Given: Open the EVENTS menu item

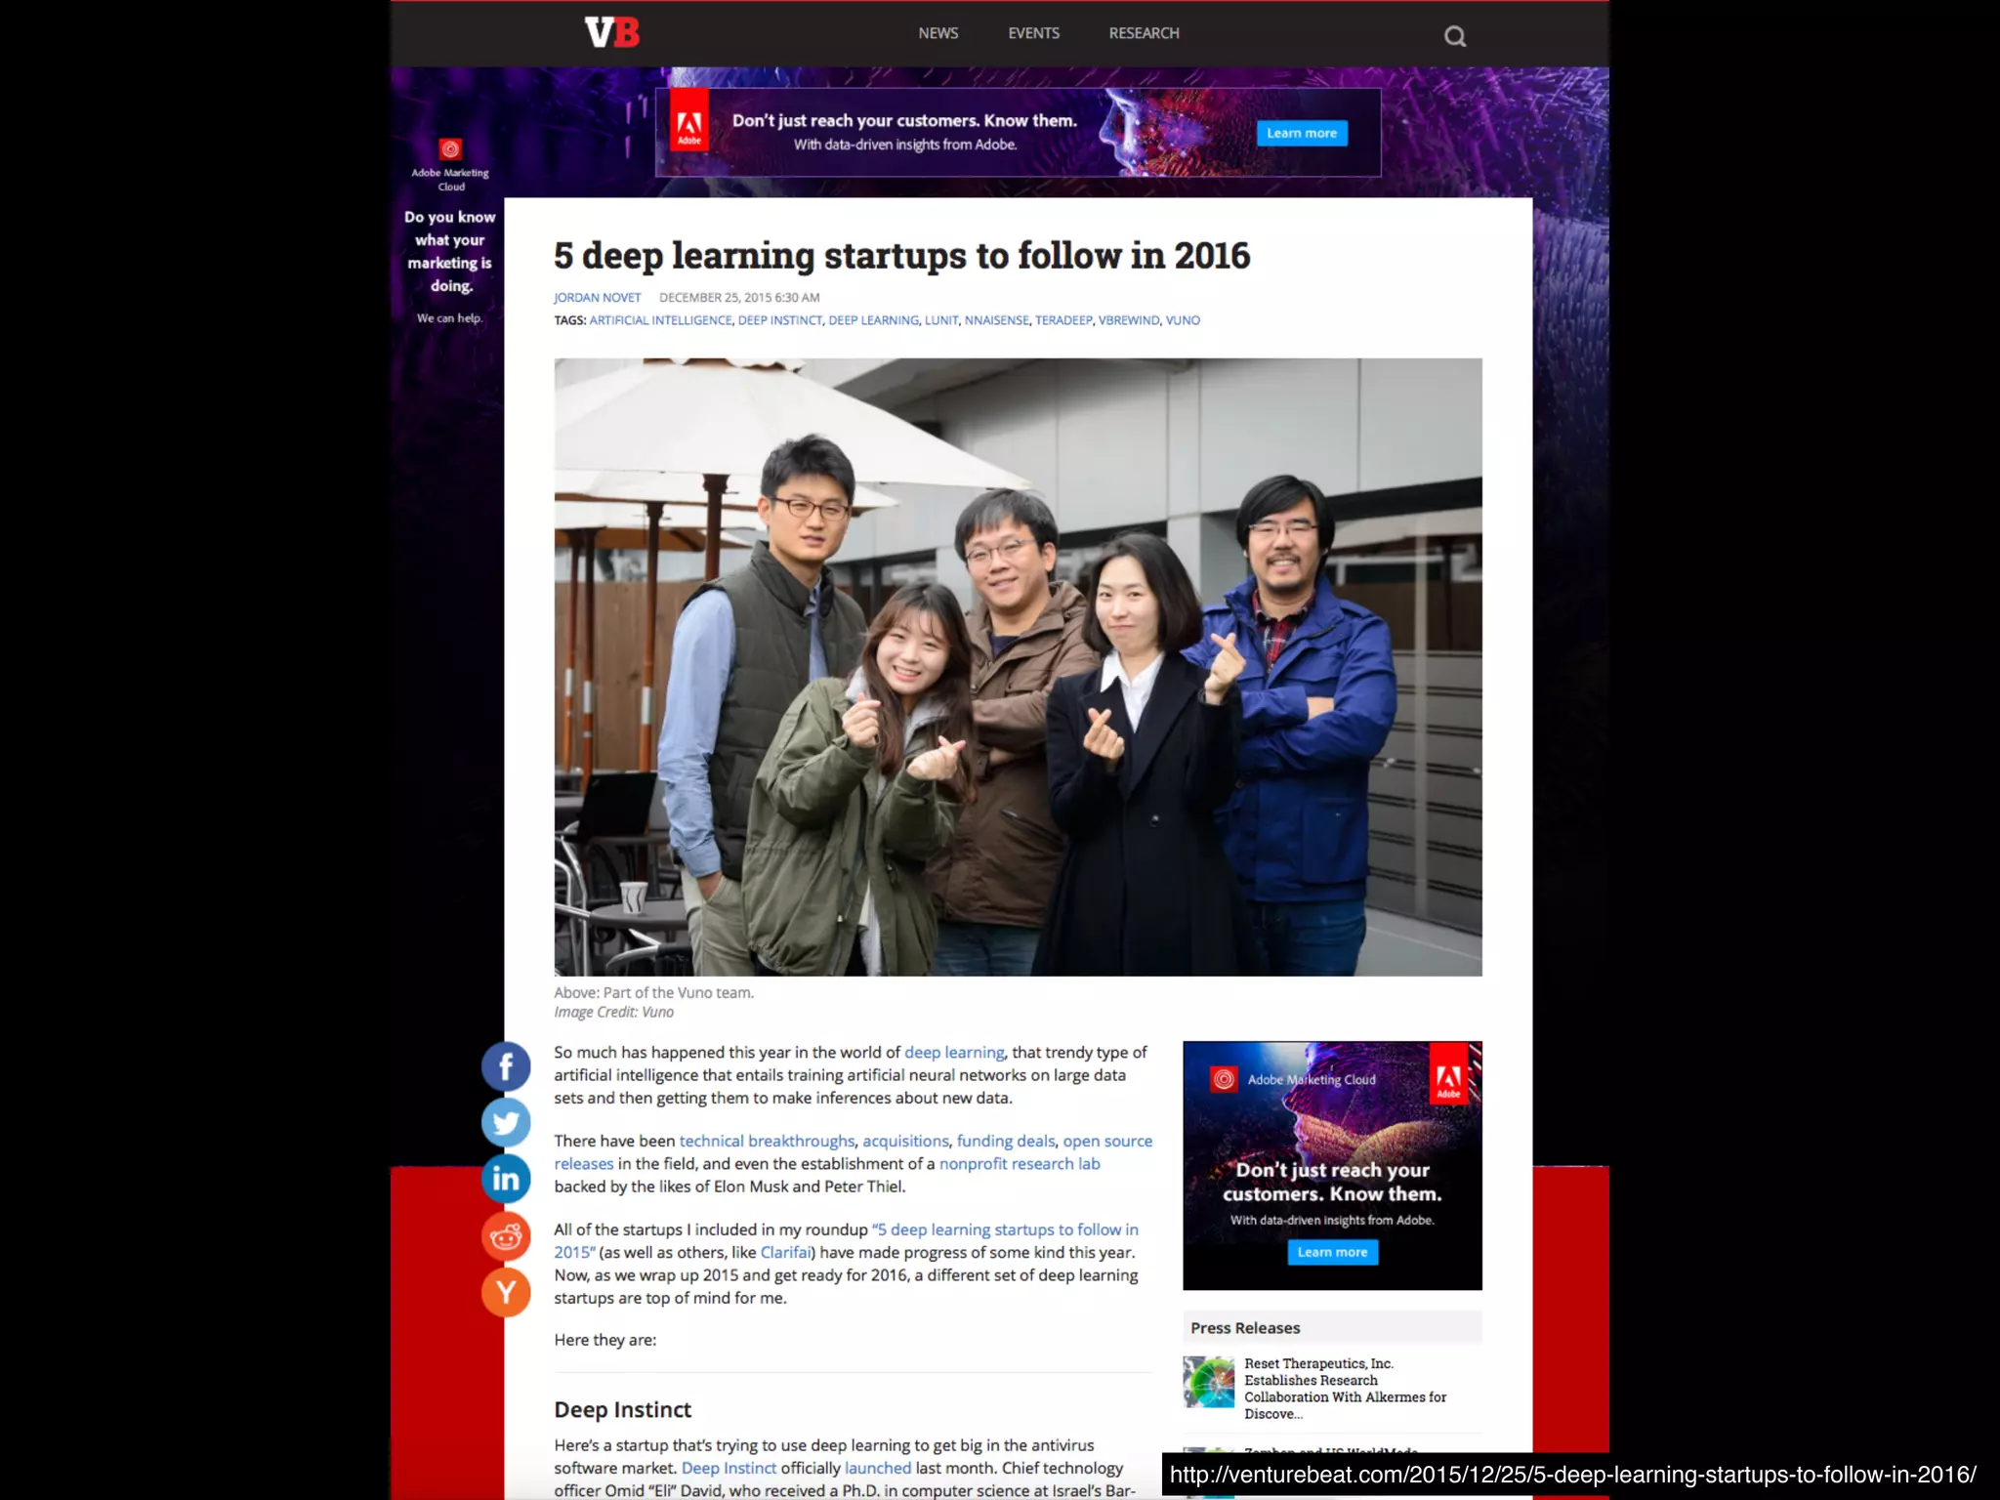Looking at the screenshot, I should click(x=1033, y=33).
